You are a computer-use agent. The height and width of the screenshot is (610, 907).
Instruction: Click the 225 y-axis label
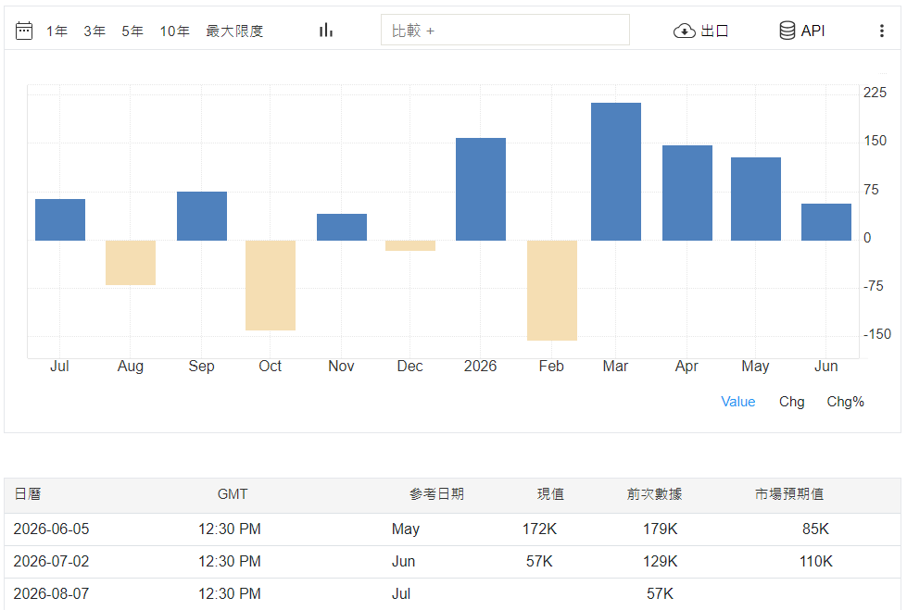tap(875, 93)
